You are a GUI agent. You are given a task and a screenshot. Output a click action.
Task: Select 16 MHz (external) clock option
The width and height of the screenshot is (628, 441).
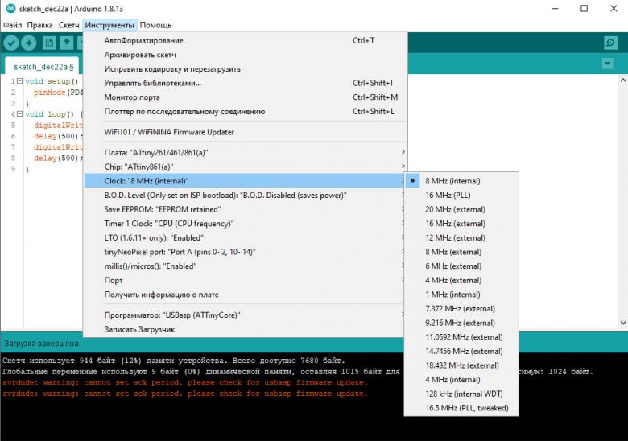[461, 224]
